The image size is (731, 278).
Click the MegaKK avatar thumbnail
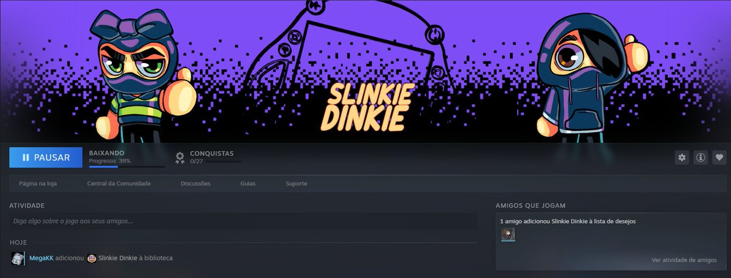tap(18, 258)
